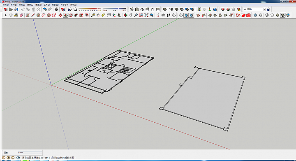Toggle Section Plane display
296x161 pixels.
(186, 15)
